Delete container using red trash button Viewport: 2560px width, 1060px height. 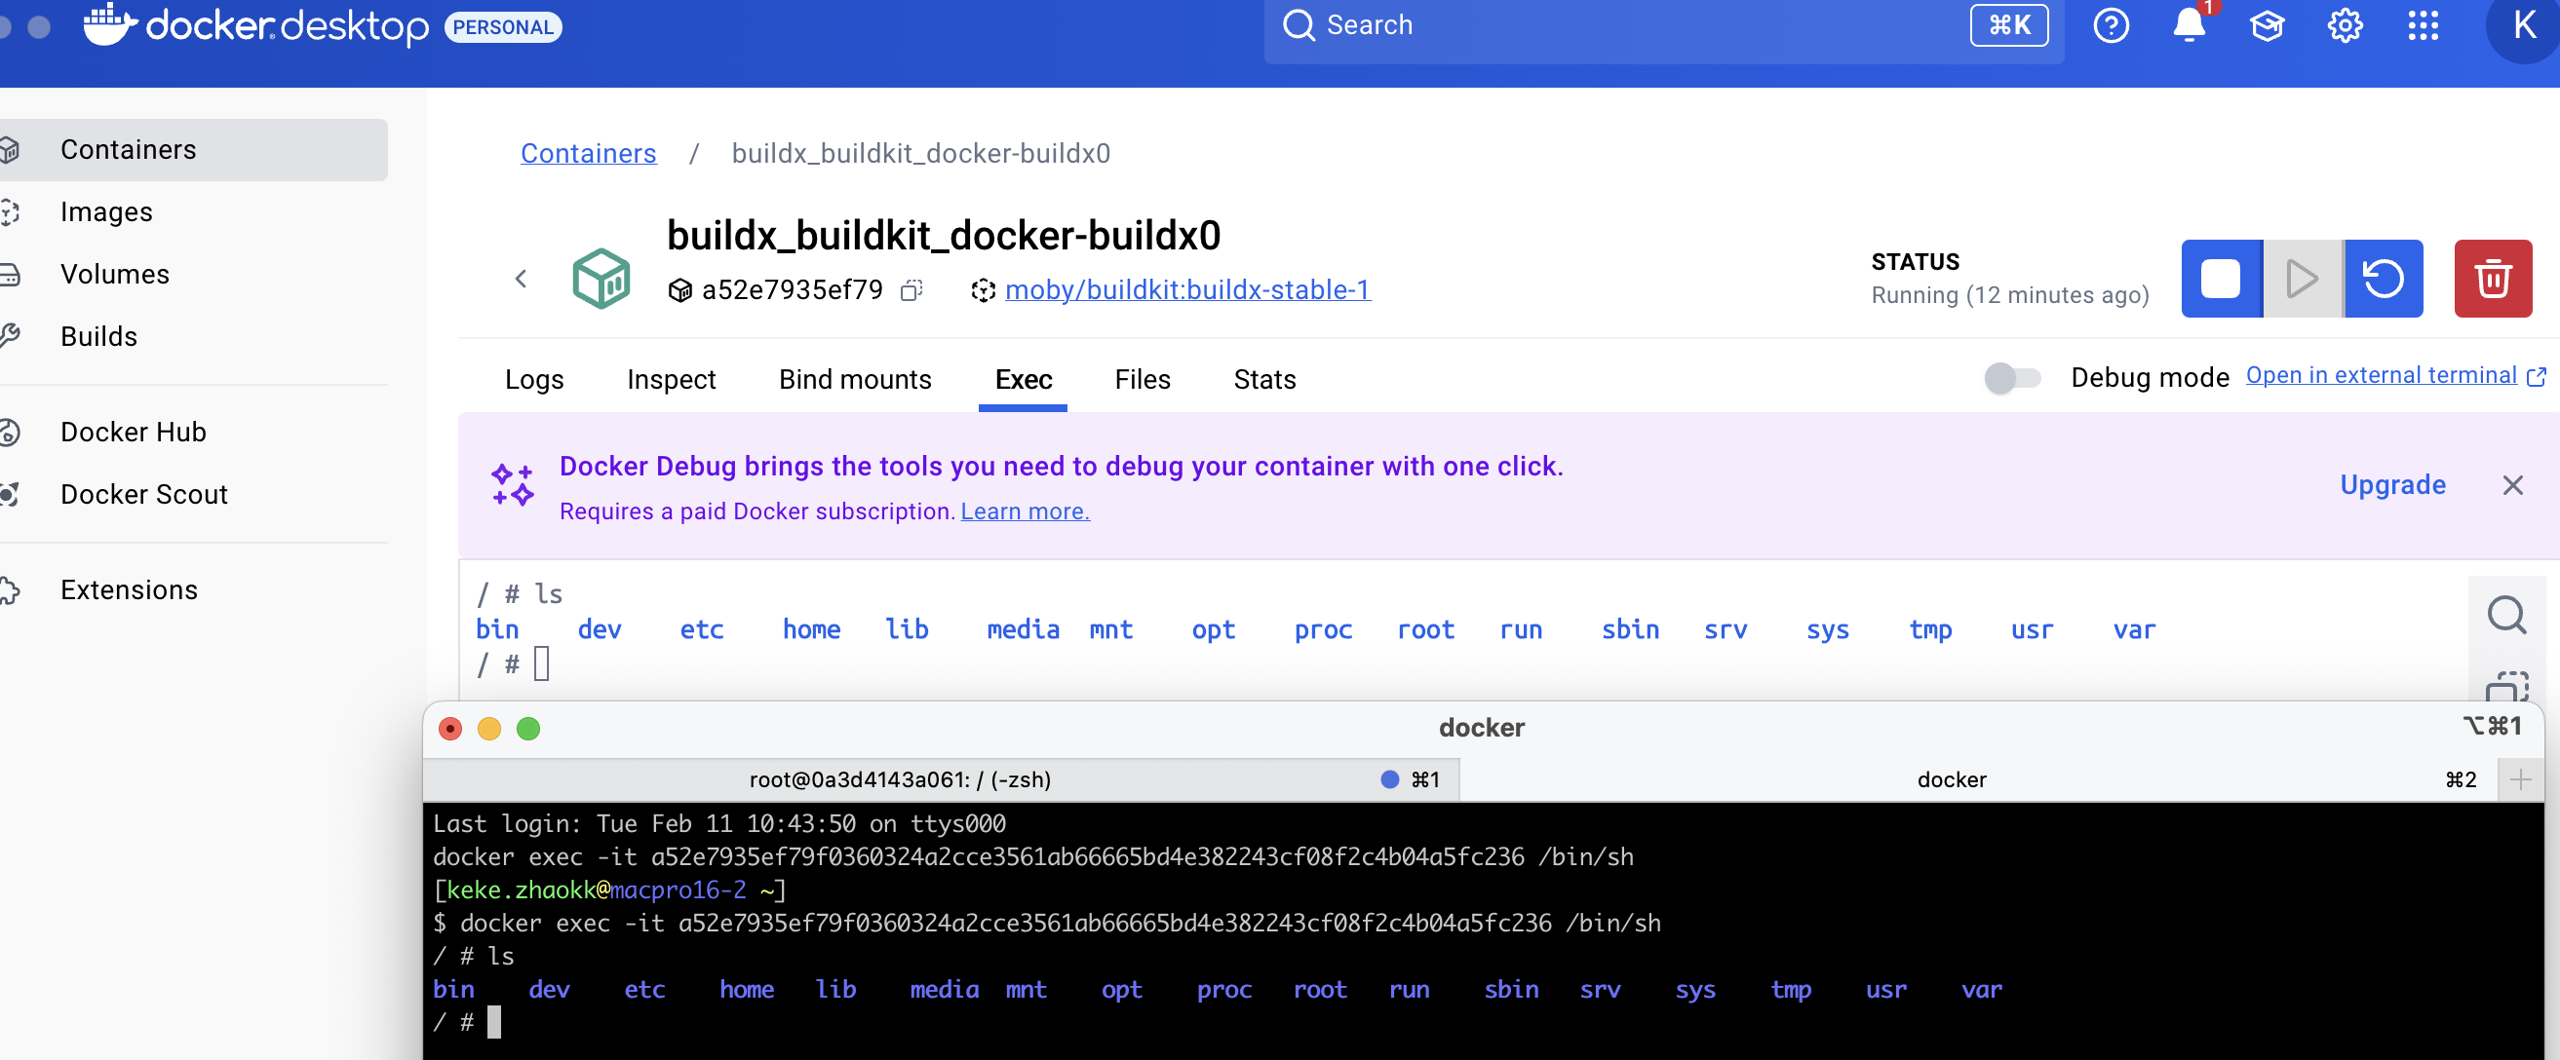coord(2492,279)
